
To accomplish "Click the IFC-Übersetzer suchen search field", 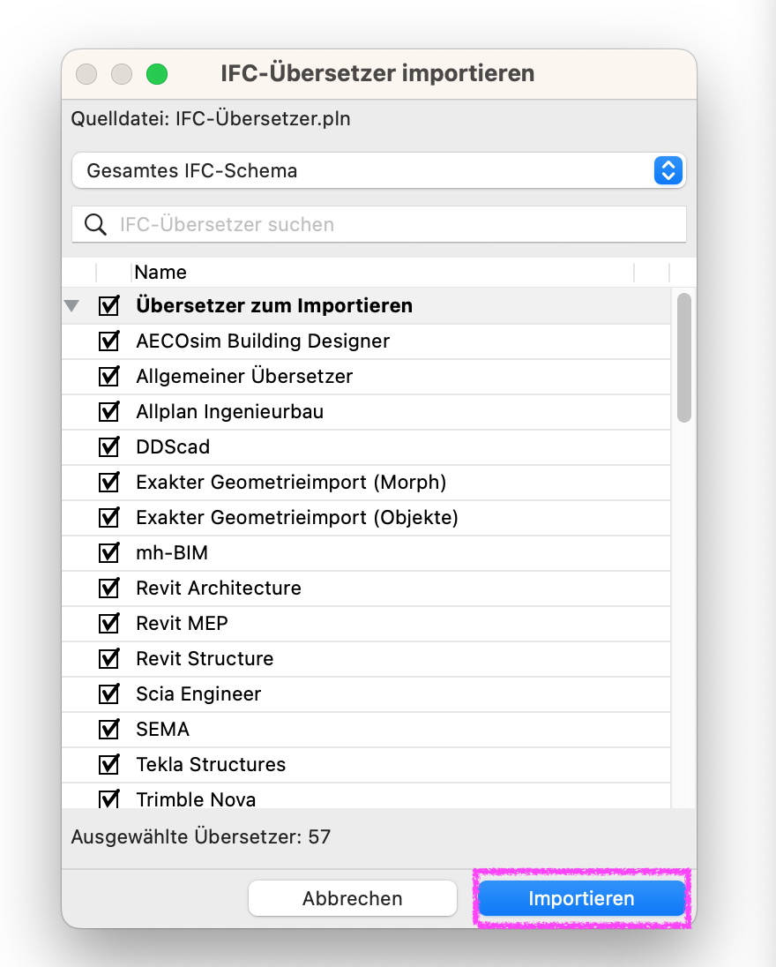I will pyautogui.click(x=378, y=224).
